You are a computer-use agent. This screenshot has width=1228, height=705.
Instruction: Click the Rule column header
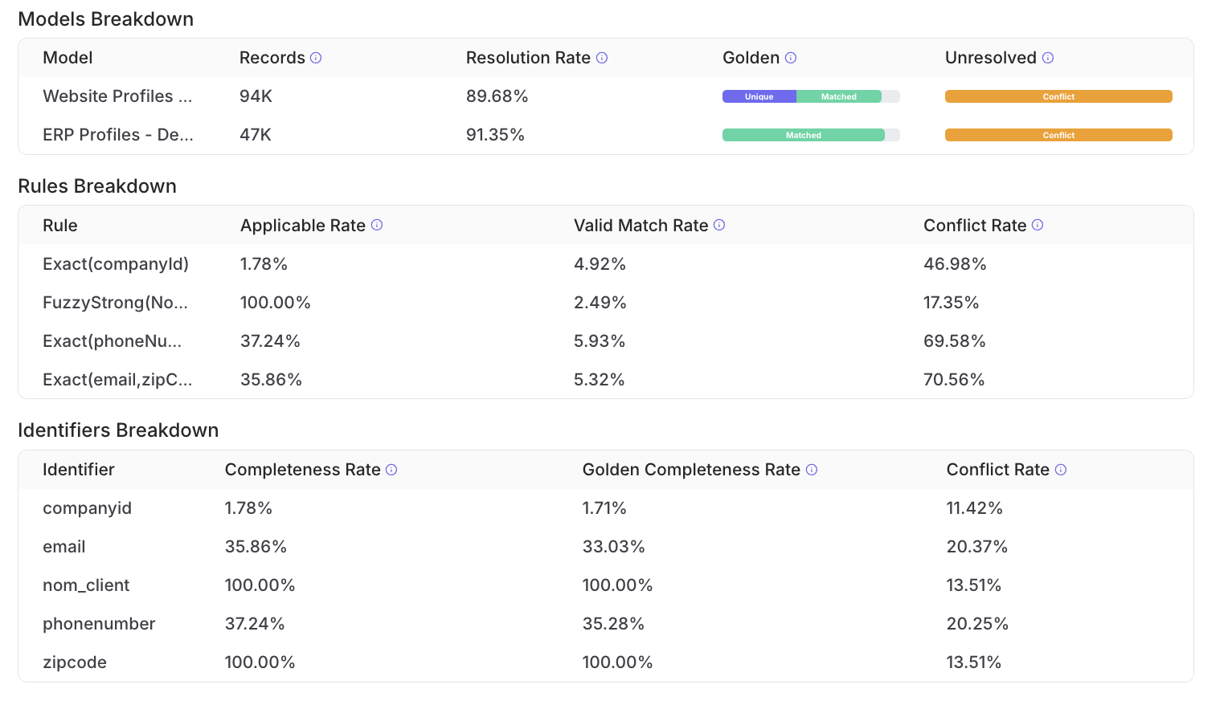[x=60, y=226]
